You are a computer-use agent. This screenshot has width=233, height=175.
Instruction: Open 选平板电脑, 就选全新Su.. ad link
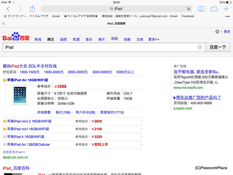pyautogui.click(x=197, y=72)
